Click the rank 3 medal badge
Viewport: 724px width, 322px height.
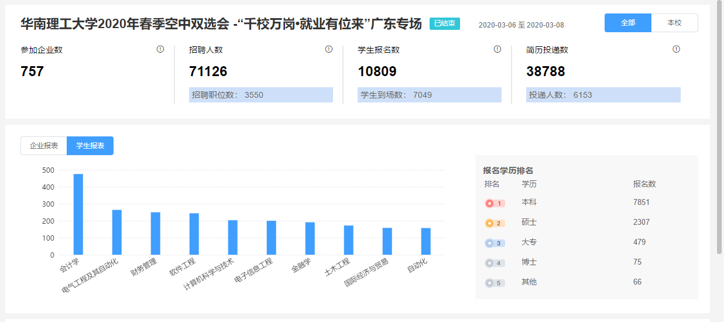coord(495,243)
